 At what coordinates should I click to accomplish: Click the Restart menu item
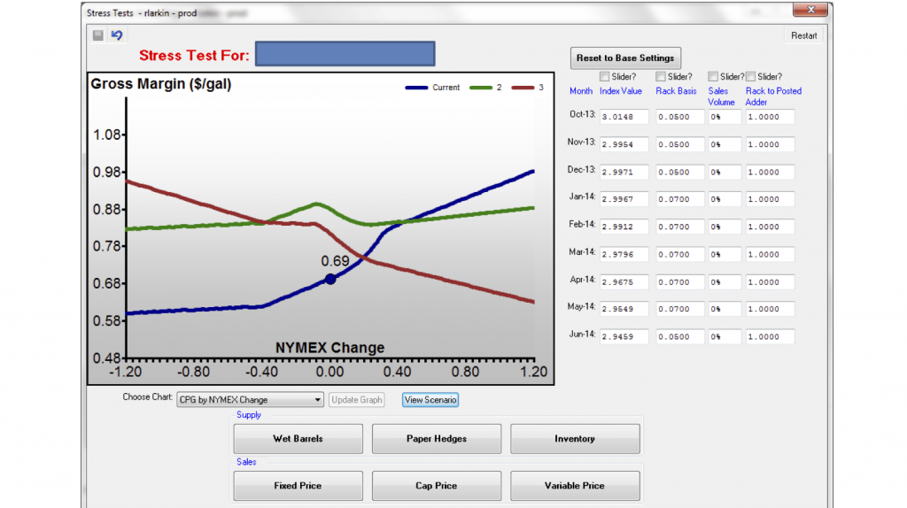[x=803, y=36]
